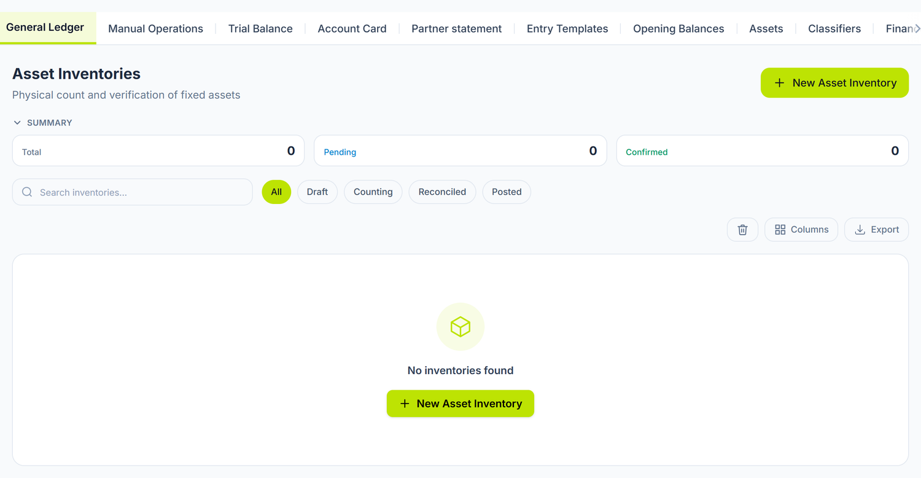Click the Confirmed summary card
This screenshot has height=478, width=921.
tap(762, 151)
